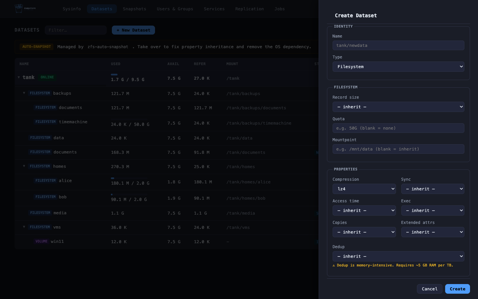Open the Compression dropdown showing lz4
Screen dimensions: 478x299
(x=364, y=189)
